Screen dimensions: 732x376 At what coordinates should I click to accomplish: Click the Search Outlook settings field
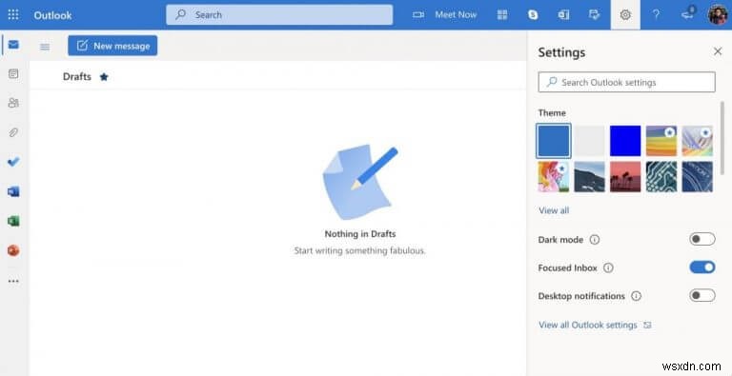(626, 82)
